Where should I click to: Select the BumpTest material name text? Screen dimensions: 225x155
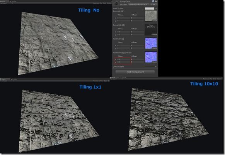click(125, 2)
